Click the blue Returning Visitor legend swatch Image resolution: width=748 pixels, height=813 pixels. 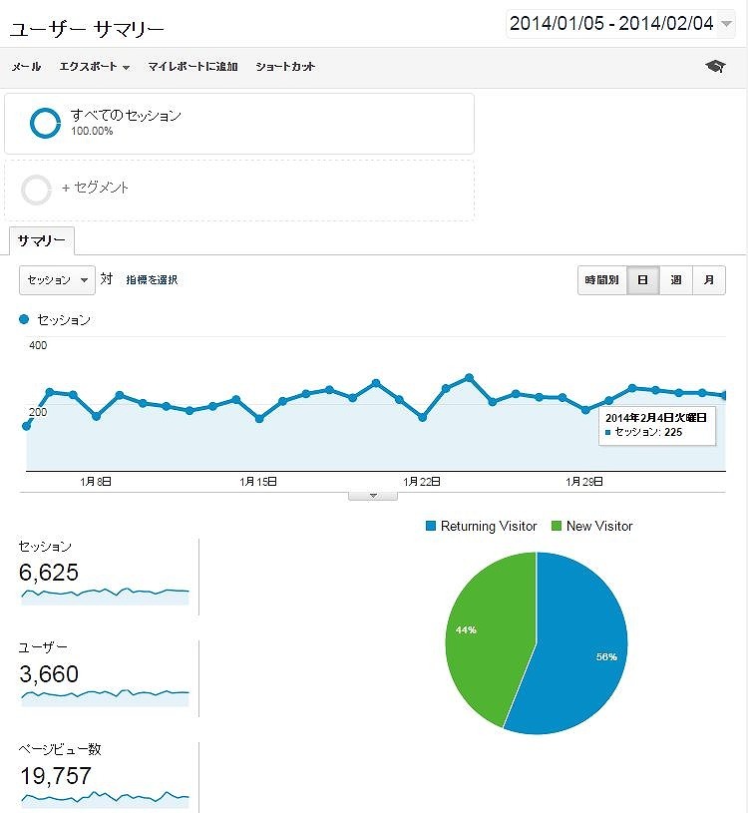point(431,526)
